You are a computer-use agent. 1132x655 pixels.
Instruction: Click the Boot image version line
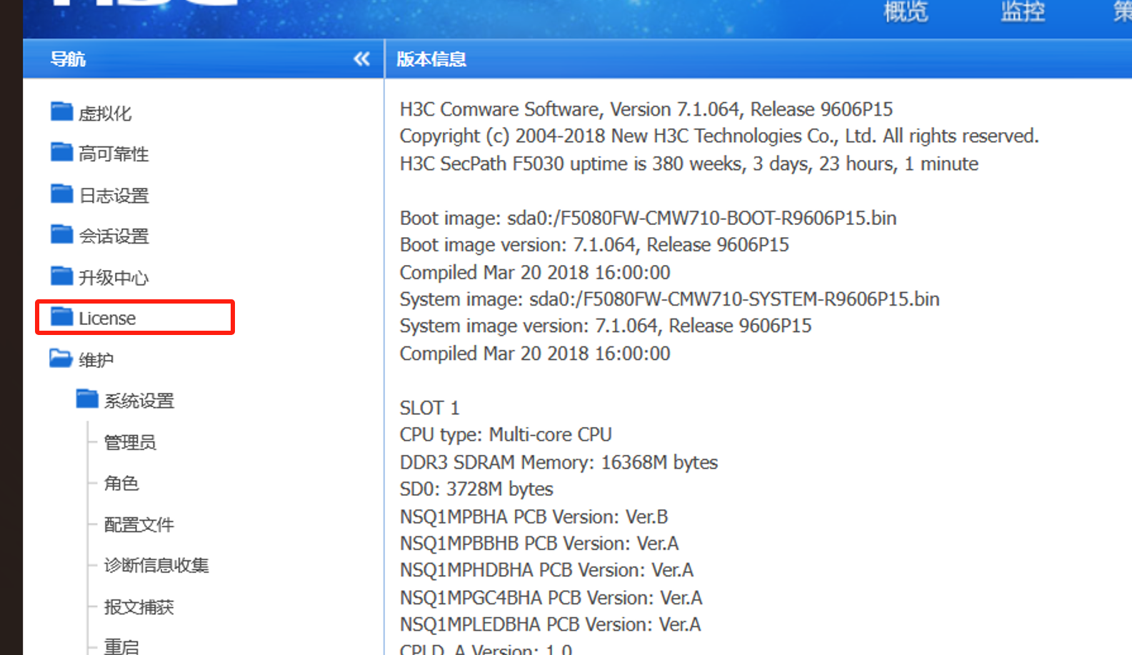[595, 245]
